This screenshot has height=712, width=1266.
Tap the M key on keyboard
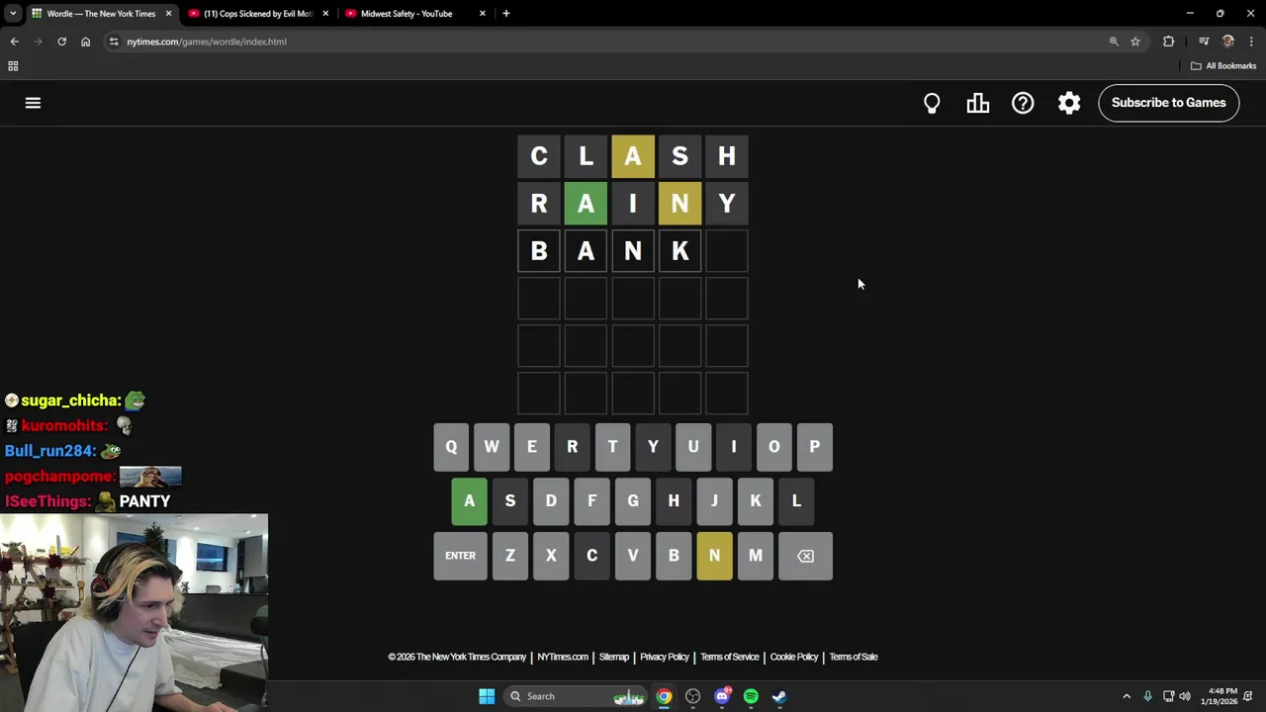point(756,556)
